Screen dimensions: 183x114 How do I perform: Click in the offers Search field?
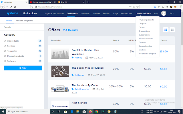[x=22, y=27]
